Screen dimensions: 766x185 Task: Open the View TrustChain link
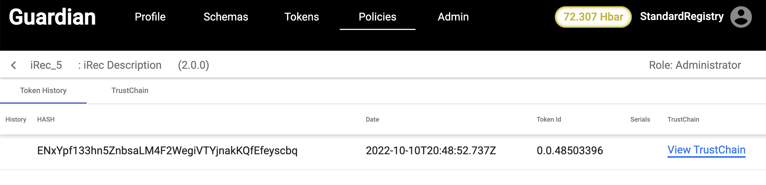(x=706, y=150)
